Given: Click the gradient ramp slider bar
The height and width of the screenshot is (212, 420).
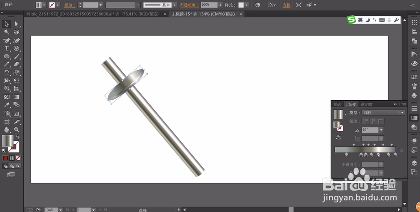Looking at the screenshot, I should (x=365, y=150).
